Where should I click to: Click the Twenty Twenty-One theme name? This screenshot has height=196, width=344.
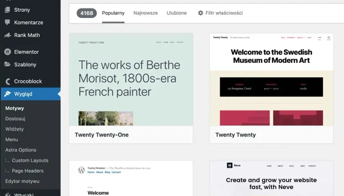(102, 135)
